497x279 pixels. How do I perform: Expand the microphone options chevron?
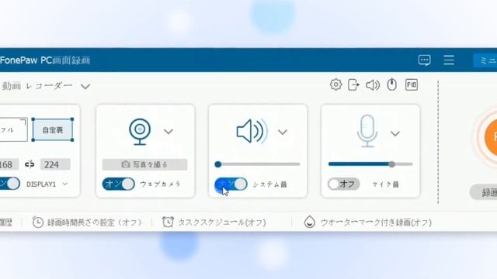pyautogui.click(x=395, y=133)
